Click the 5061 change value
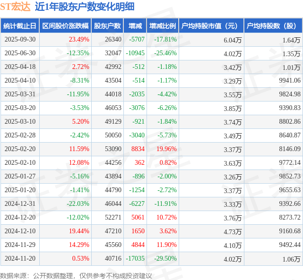 138,218
